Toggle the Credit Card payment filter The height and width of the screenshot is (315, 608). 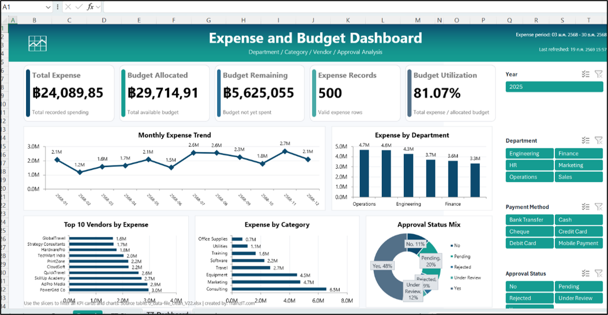[579, 231]
